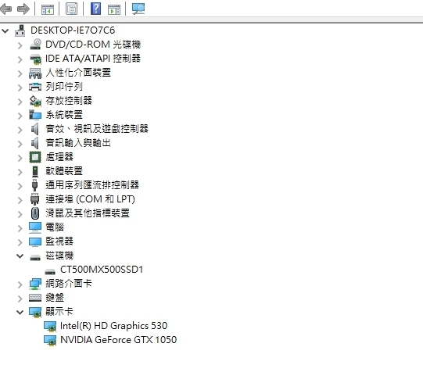Select the DESKTOP-IE7O7C6 computer icon
Screen dimensions: 423x372
point(20,30)
